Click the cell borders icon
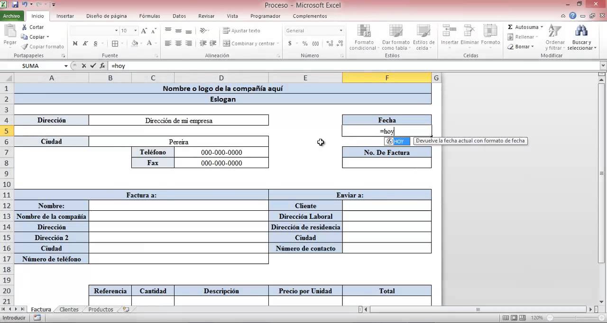 tap(115, 44)
